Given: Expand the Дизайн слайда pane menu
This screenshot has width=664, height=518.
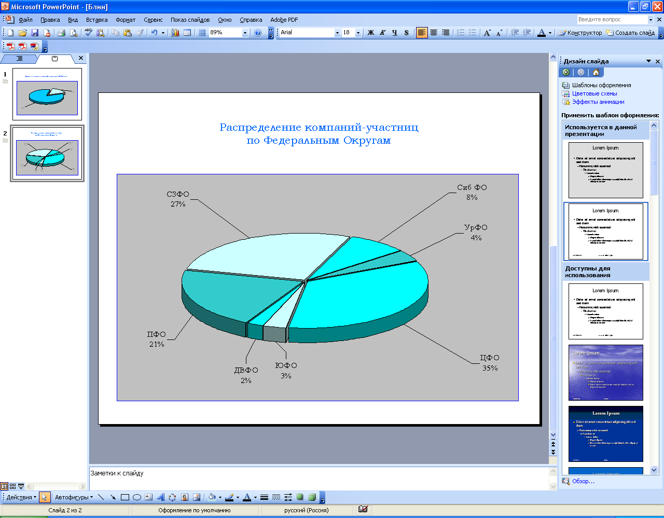Looking at the screenshot, I should [648, 61].
